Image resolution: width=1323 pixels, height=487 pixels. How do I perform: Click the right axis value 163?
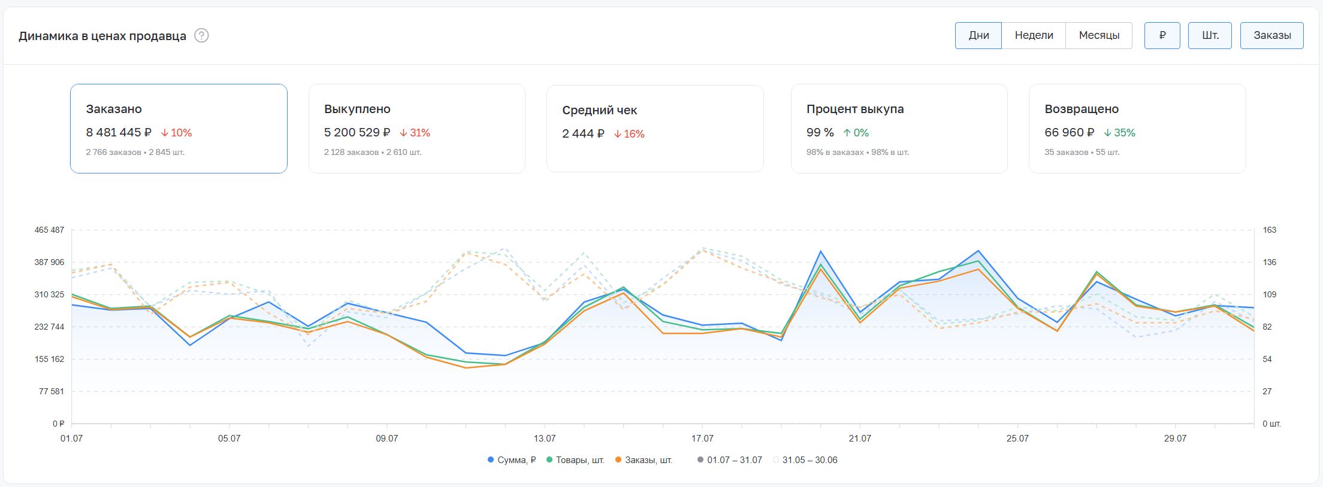coord(1270,230)
